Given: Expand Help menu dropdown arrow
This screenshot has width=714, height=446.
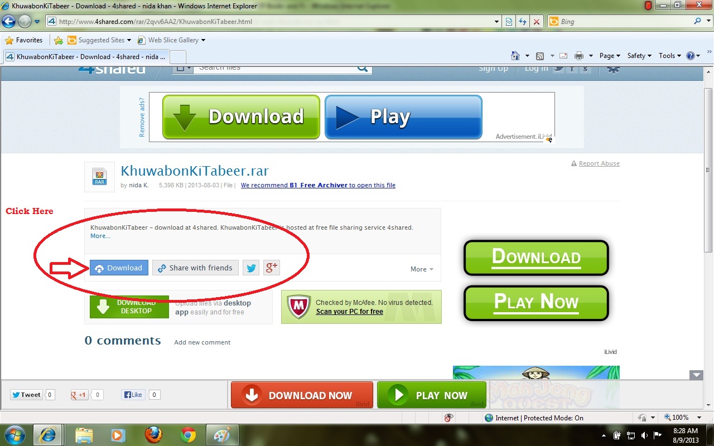Looking at the screenshot, I should click(x=698, y=56).
